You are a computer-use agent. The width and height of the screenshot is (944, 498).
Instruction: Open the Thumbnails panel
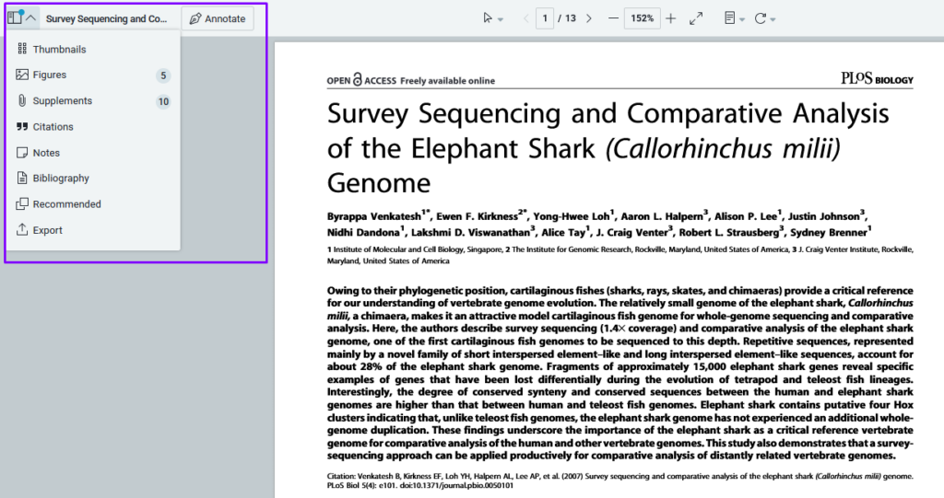point(59,50)
